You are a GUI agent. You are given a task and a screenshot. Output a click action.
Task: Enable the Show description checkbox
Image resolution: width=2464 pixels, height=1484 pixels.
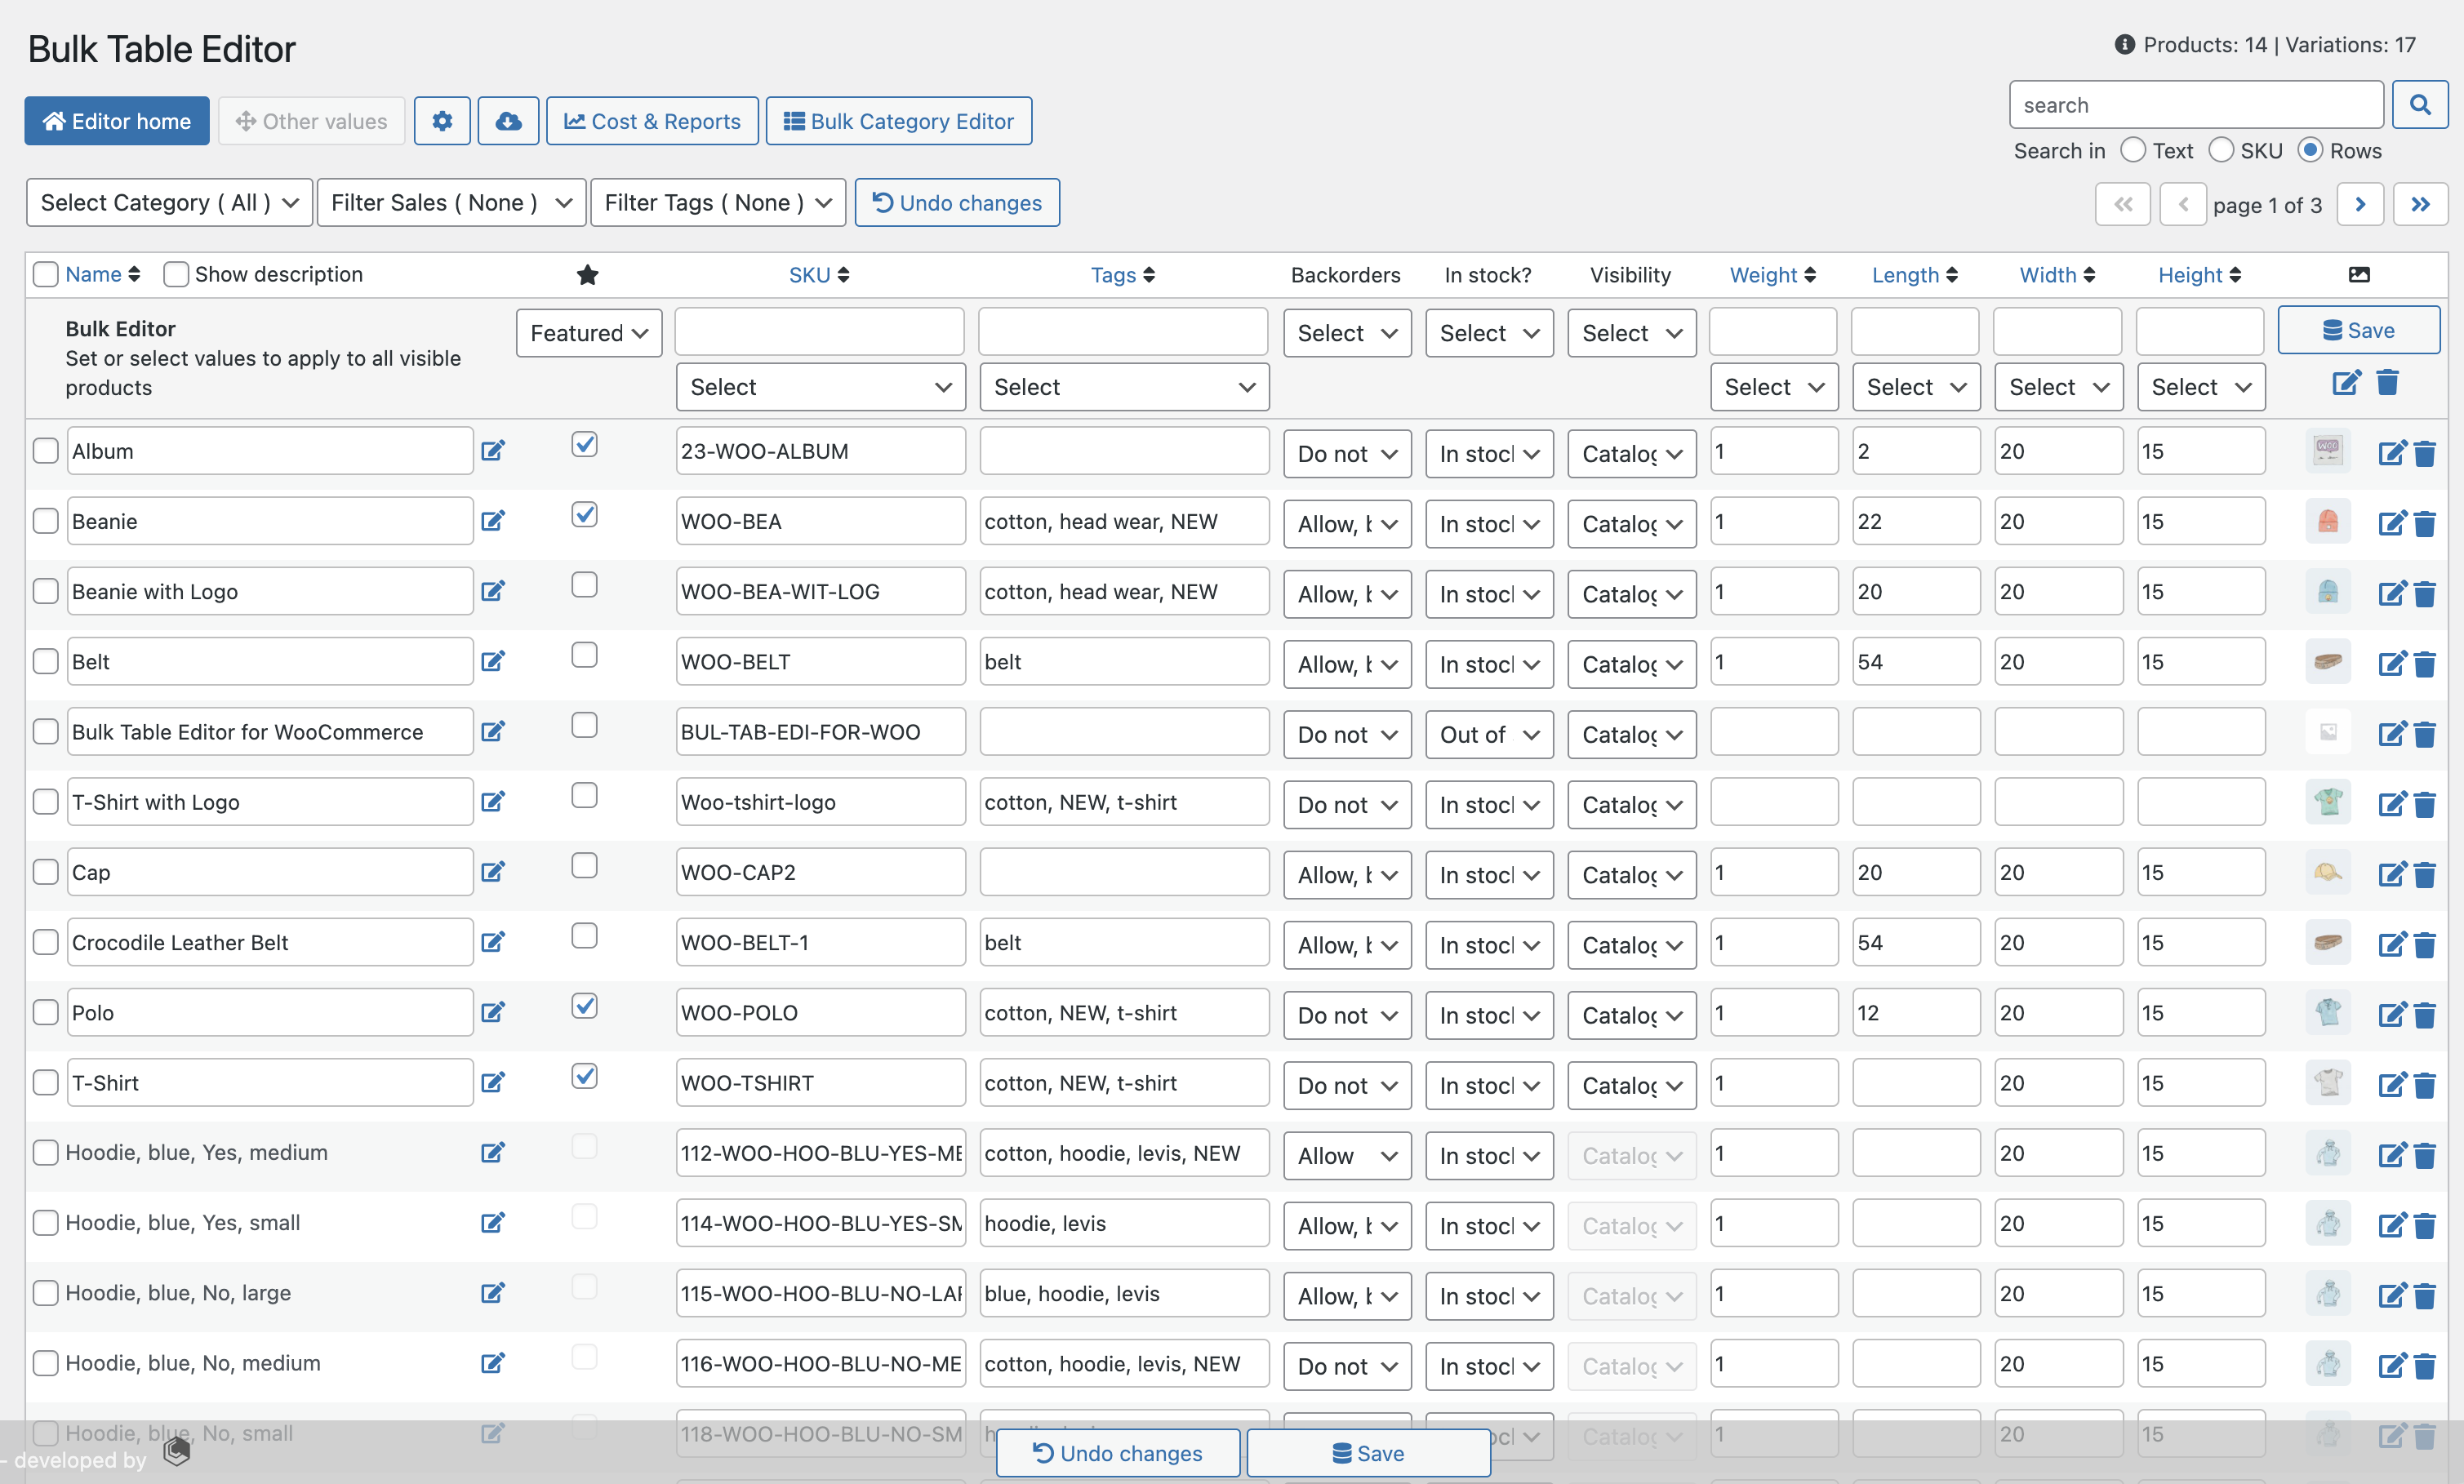point(176,273)
